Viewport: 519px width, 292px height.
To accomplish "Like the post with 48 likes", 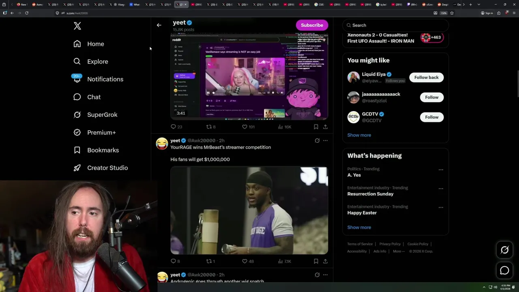I will tap(248, 261).
